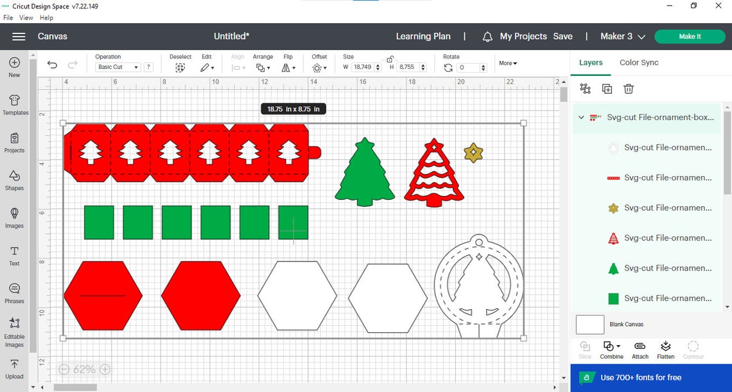Click the height stepper arrows

pos(423,67)
